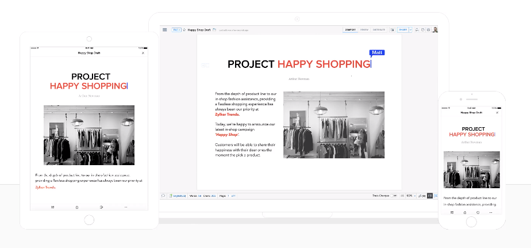Image resolution: width=531 pixels, height=248 pixels.
Task: Click the Zylker Trends text on the tablet
Action: 45,187
